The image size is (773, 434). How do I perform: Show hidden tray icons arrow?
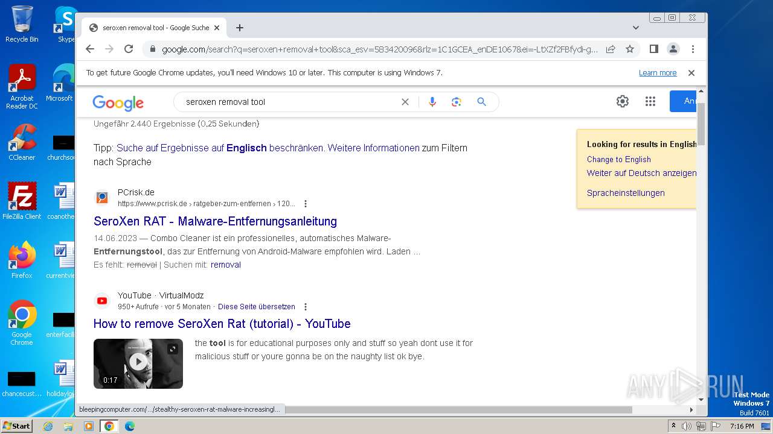(x=673, y=426)
